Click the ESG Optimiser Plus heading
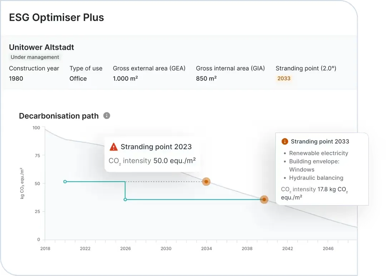The height and width of the screenshot is (276, 386). click(56, 18)
